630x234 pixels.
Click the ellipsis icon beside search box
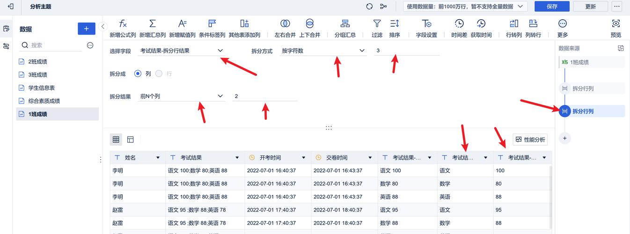90,45
